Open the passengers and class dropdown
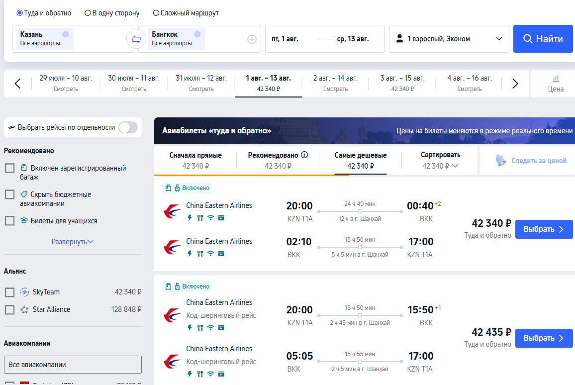This screenshot has height=385, width=575. point(449,39)
